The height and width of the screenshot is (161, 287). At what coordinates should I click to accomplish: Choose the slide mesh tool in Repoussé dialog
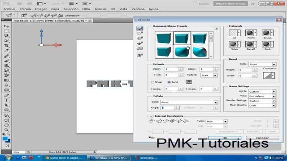point(140,43)
